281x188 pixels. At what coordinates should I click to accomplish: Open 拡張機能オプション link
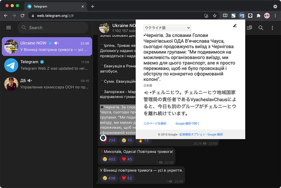tap(192, 134)
